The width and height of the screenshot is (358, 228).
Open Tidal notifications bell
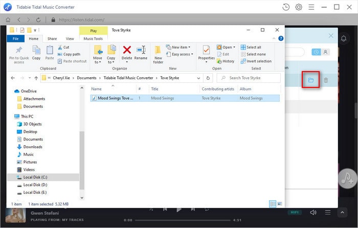point(343,38)
